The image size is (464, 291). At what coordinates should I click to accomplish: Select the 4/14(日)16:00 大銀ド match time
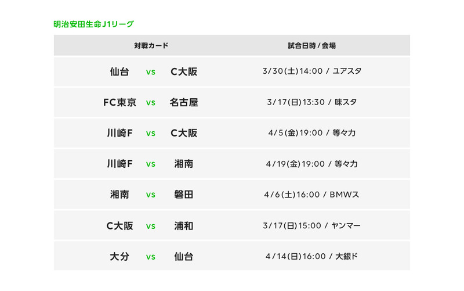(312, 256)
